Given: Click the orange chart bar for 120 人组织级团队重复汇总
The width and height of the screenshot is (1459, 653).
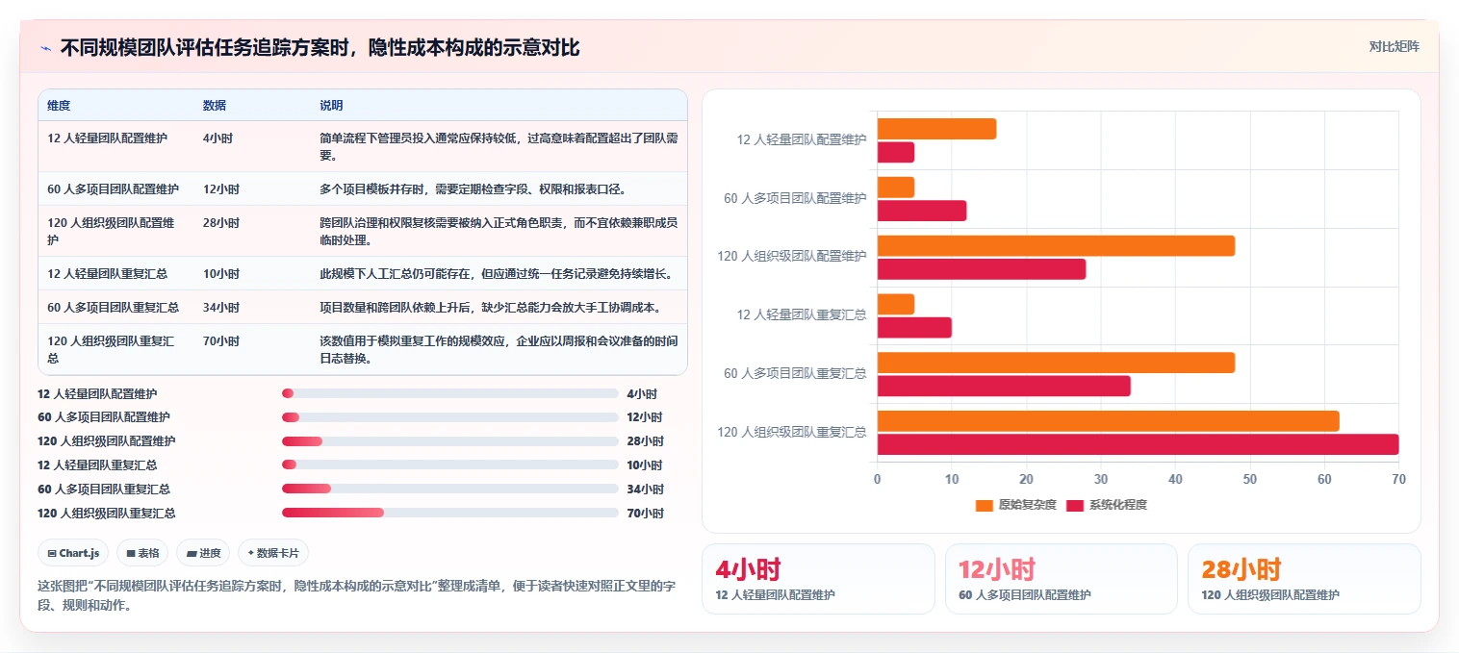Looking at the screenshot, I should (x=1108, y=421).
